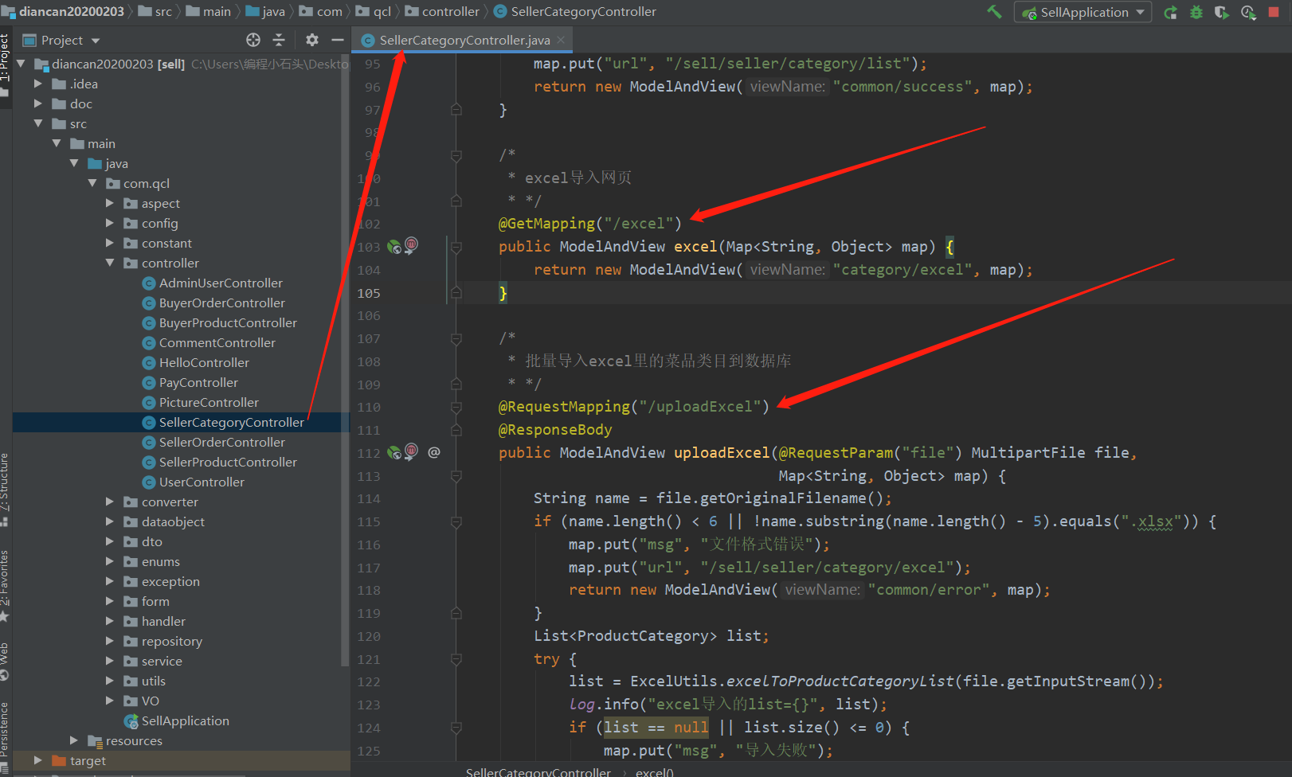Toggle fold marker at try block line 121
The height and width of the screenshot is (777, 1292).
pyautogui.click(x=456, y=659)
